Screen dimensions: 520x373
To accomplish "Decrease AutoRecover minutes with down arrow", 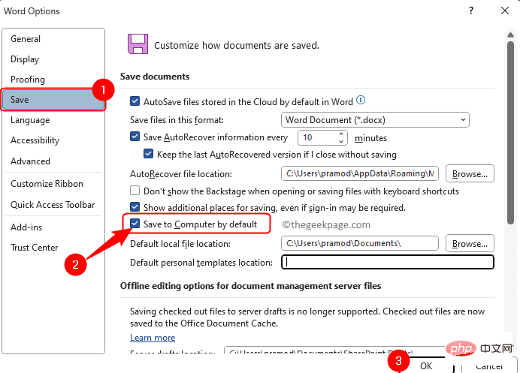I will coord(341,141).
